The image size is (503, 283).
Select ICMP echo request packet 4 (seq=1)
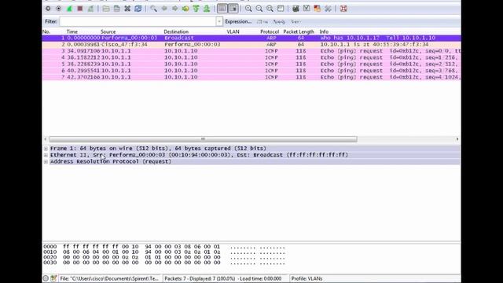tap(251, 57)
